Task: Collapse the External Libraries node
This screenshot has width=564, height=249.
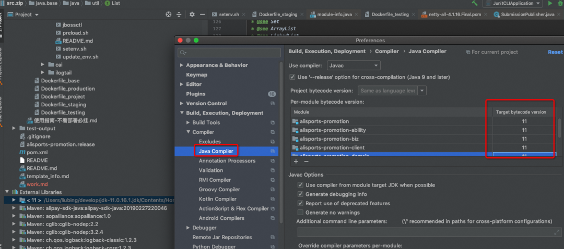Action: point(6,192)
